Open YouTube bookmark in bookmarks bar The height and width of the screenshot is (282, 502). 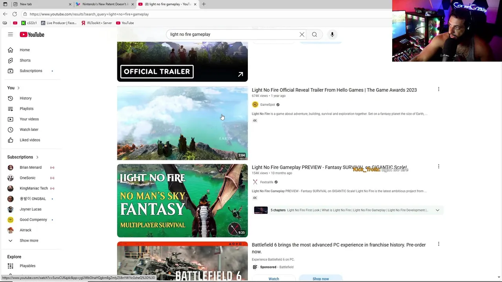pos(125,23)
